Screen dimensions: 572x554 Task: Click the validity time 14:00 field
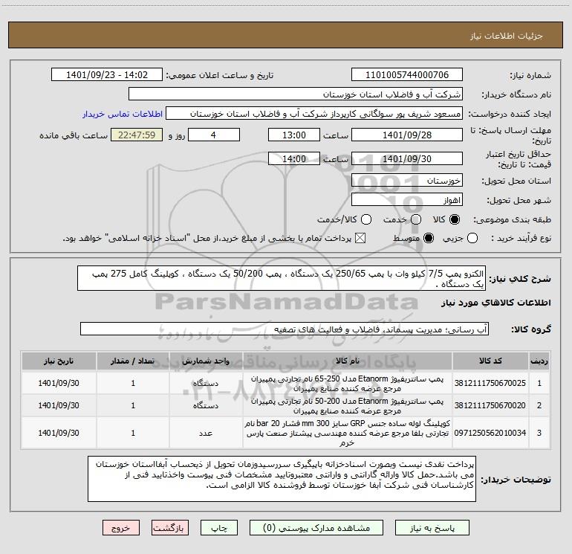coord(294,158)
